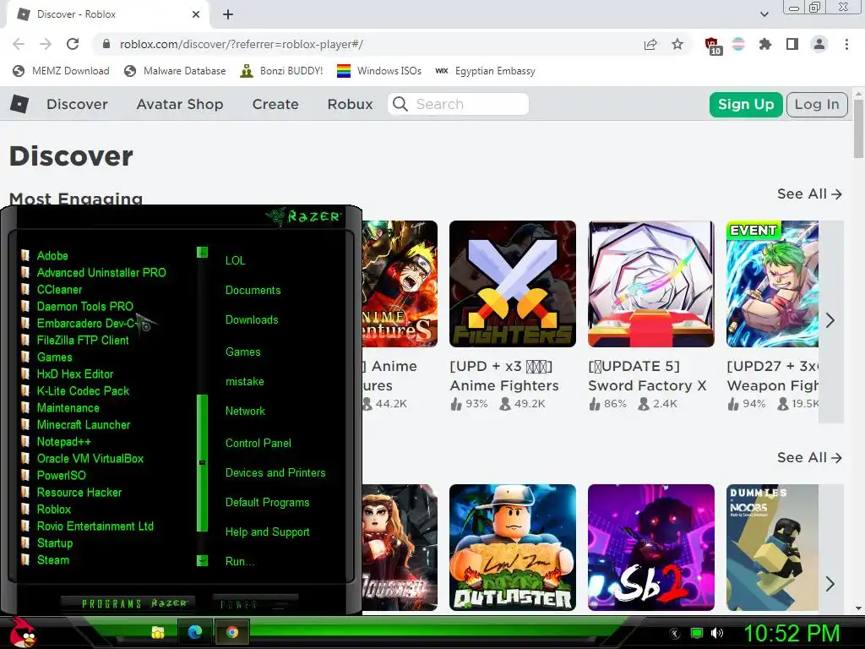Click programs list scroll up arrow
865x649 pixels.
[x=203, y=252]
